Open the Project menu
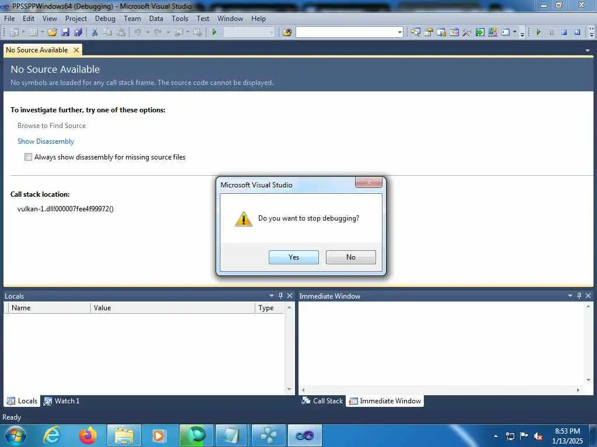 point(76,19)
